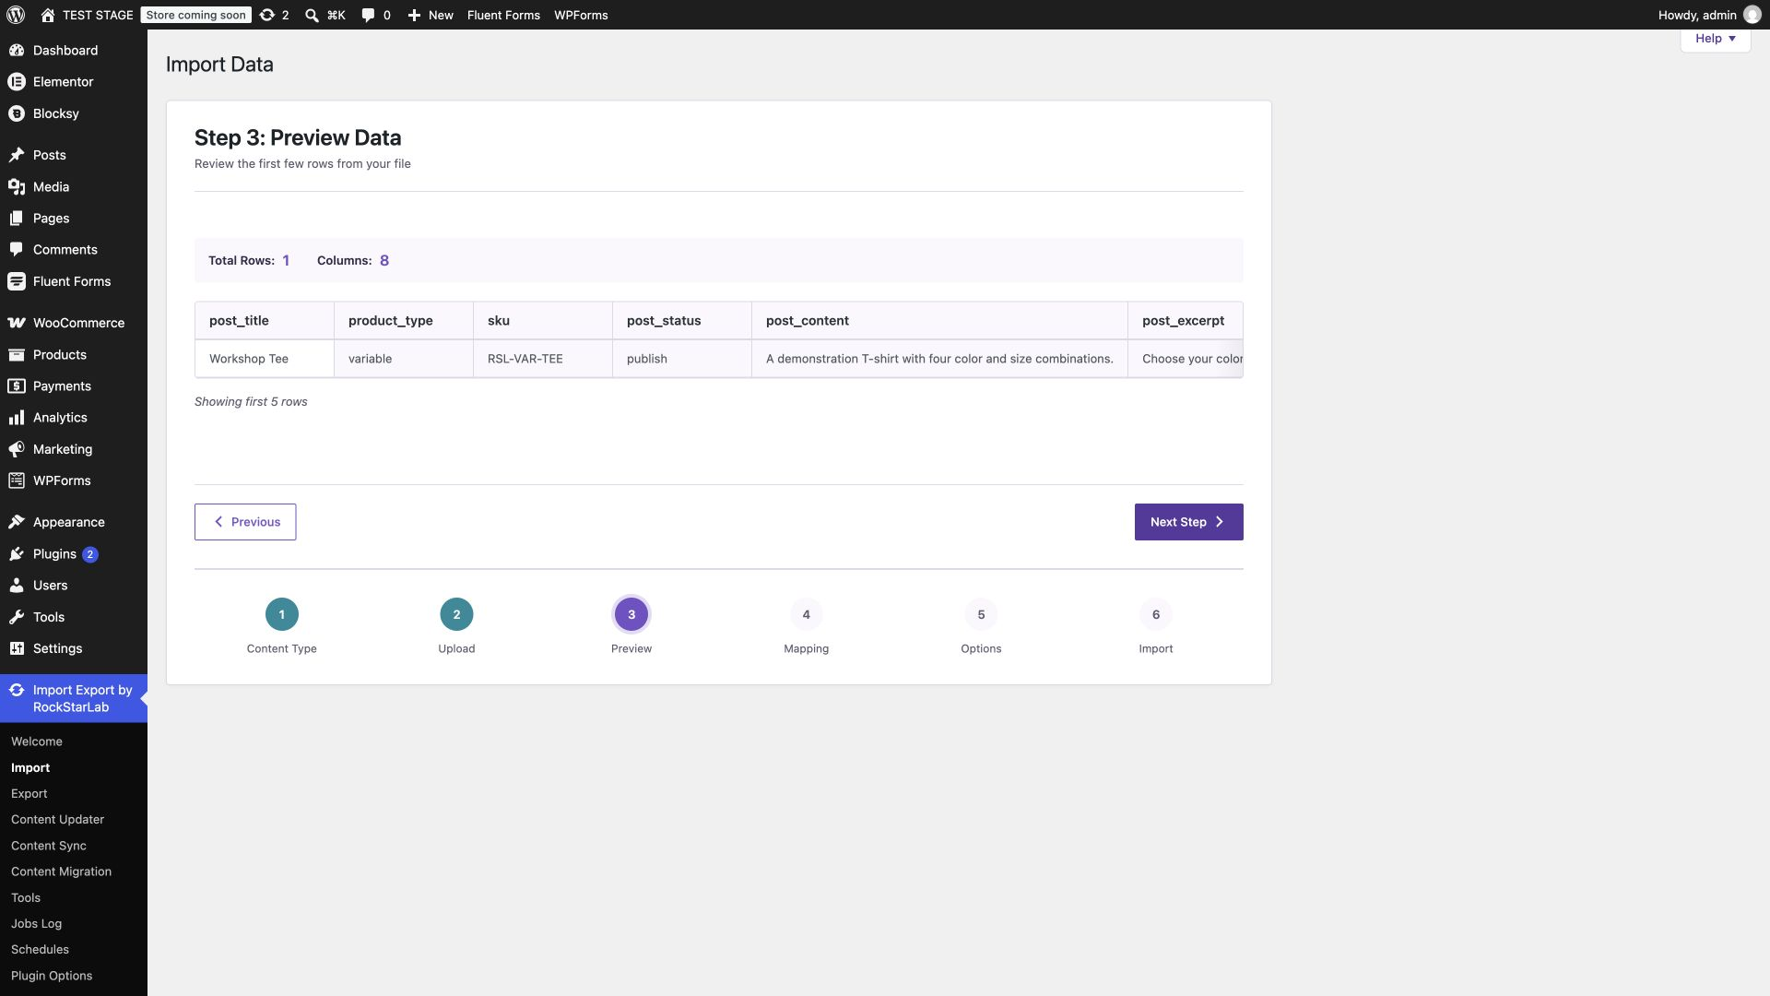Screen dimensions: 1770x996
Task: Click the admin user avatar
Action: (x=1752, y=15)
